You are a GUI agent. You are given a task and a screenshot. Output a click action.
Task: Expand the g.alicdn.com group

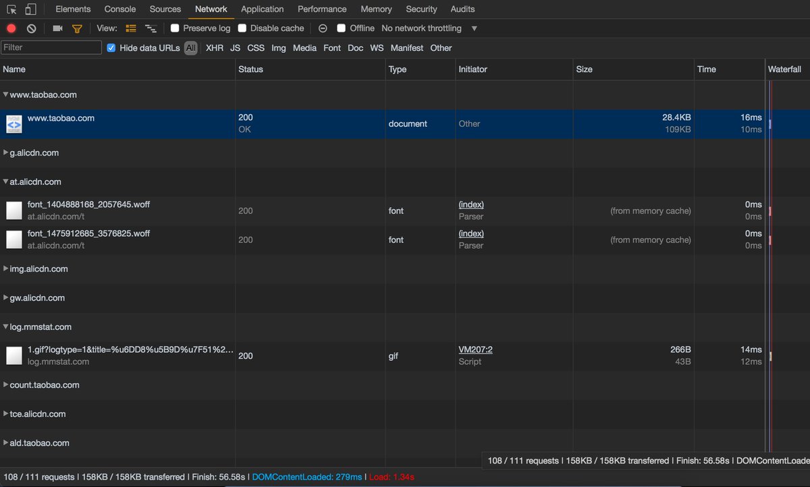pyautogui.click(x=5, y=153)
